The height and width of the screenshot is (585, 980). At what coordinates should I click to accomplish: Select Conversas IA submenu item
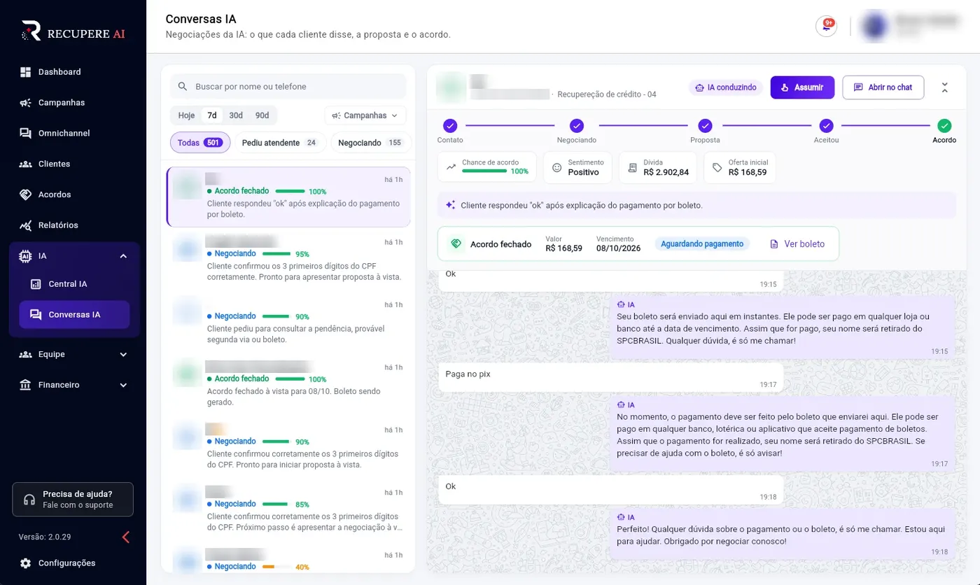74,315
